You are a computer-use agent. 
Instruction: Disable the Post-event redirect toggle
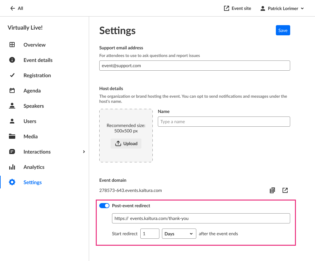pos(104,206)
